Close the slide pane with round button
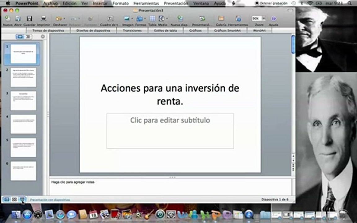The height and width of the screenshot is (223, 357). [x=42, y=37]
